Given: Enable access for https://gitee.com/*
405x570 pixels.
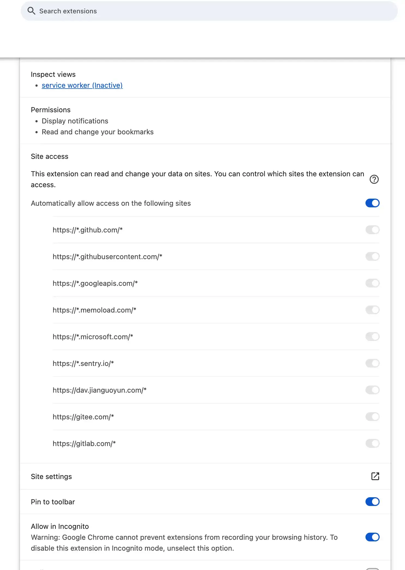Looking at the screenshot, I should click(x=372, y=417).
